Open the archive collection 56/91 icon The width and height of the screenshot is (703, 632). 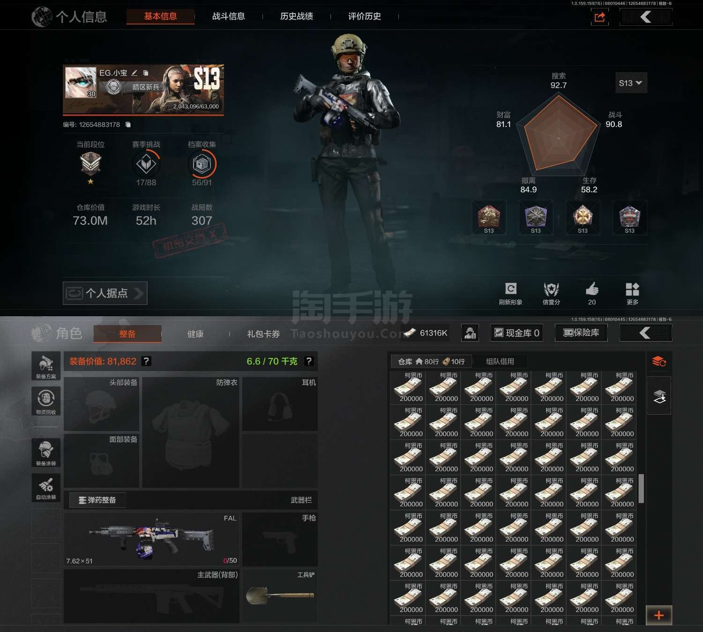point(202,164)
